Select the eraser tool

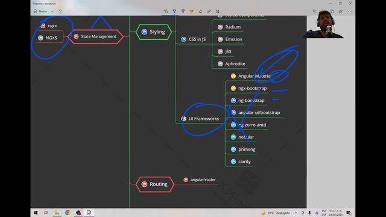click(x=200, y=11)
